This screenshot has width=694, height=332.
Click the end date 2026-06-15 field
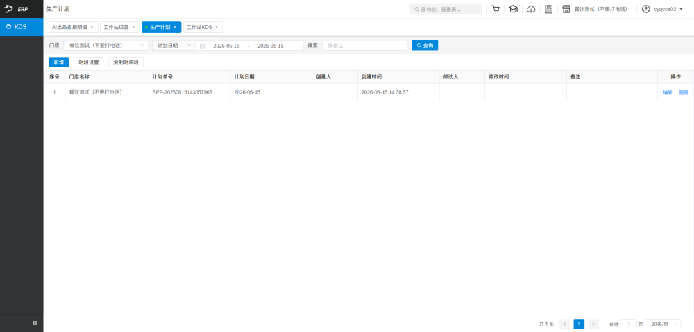[271, 46]
